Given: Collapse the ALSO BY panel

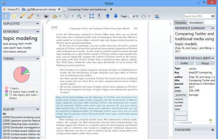Looking at the screenshot, I should click(37, 109).
